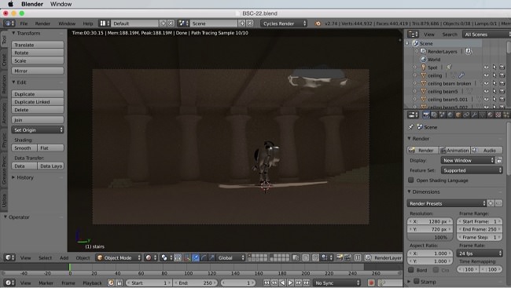
Task: Click the 3D view editor type icon
Action: 9,257
